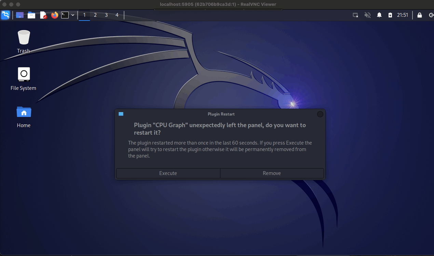
Task: Lock the screen with padlock icon
Action: 420,15
